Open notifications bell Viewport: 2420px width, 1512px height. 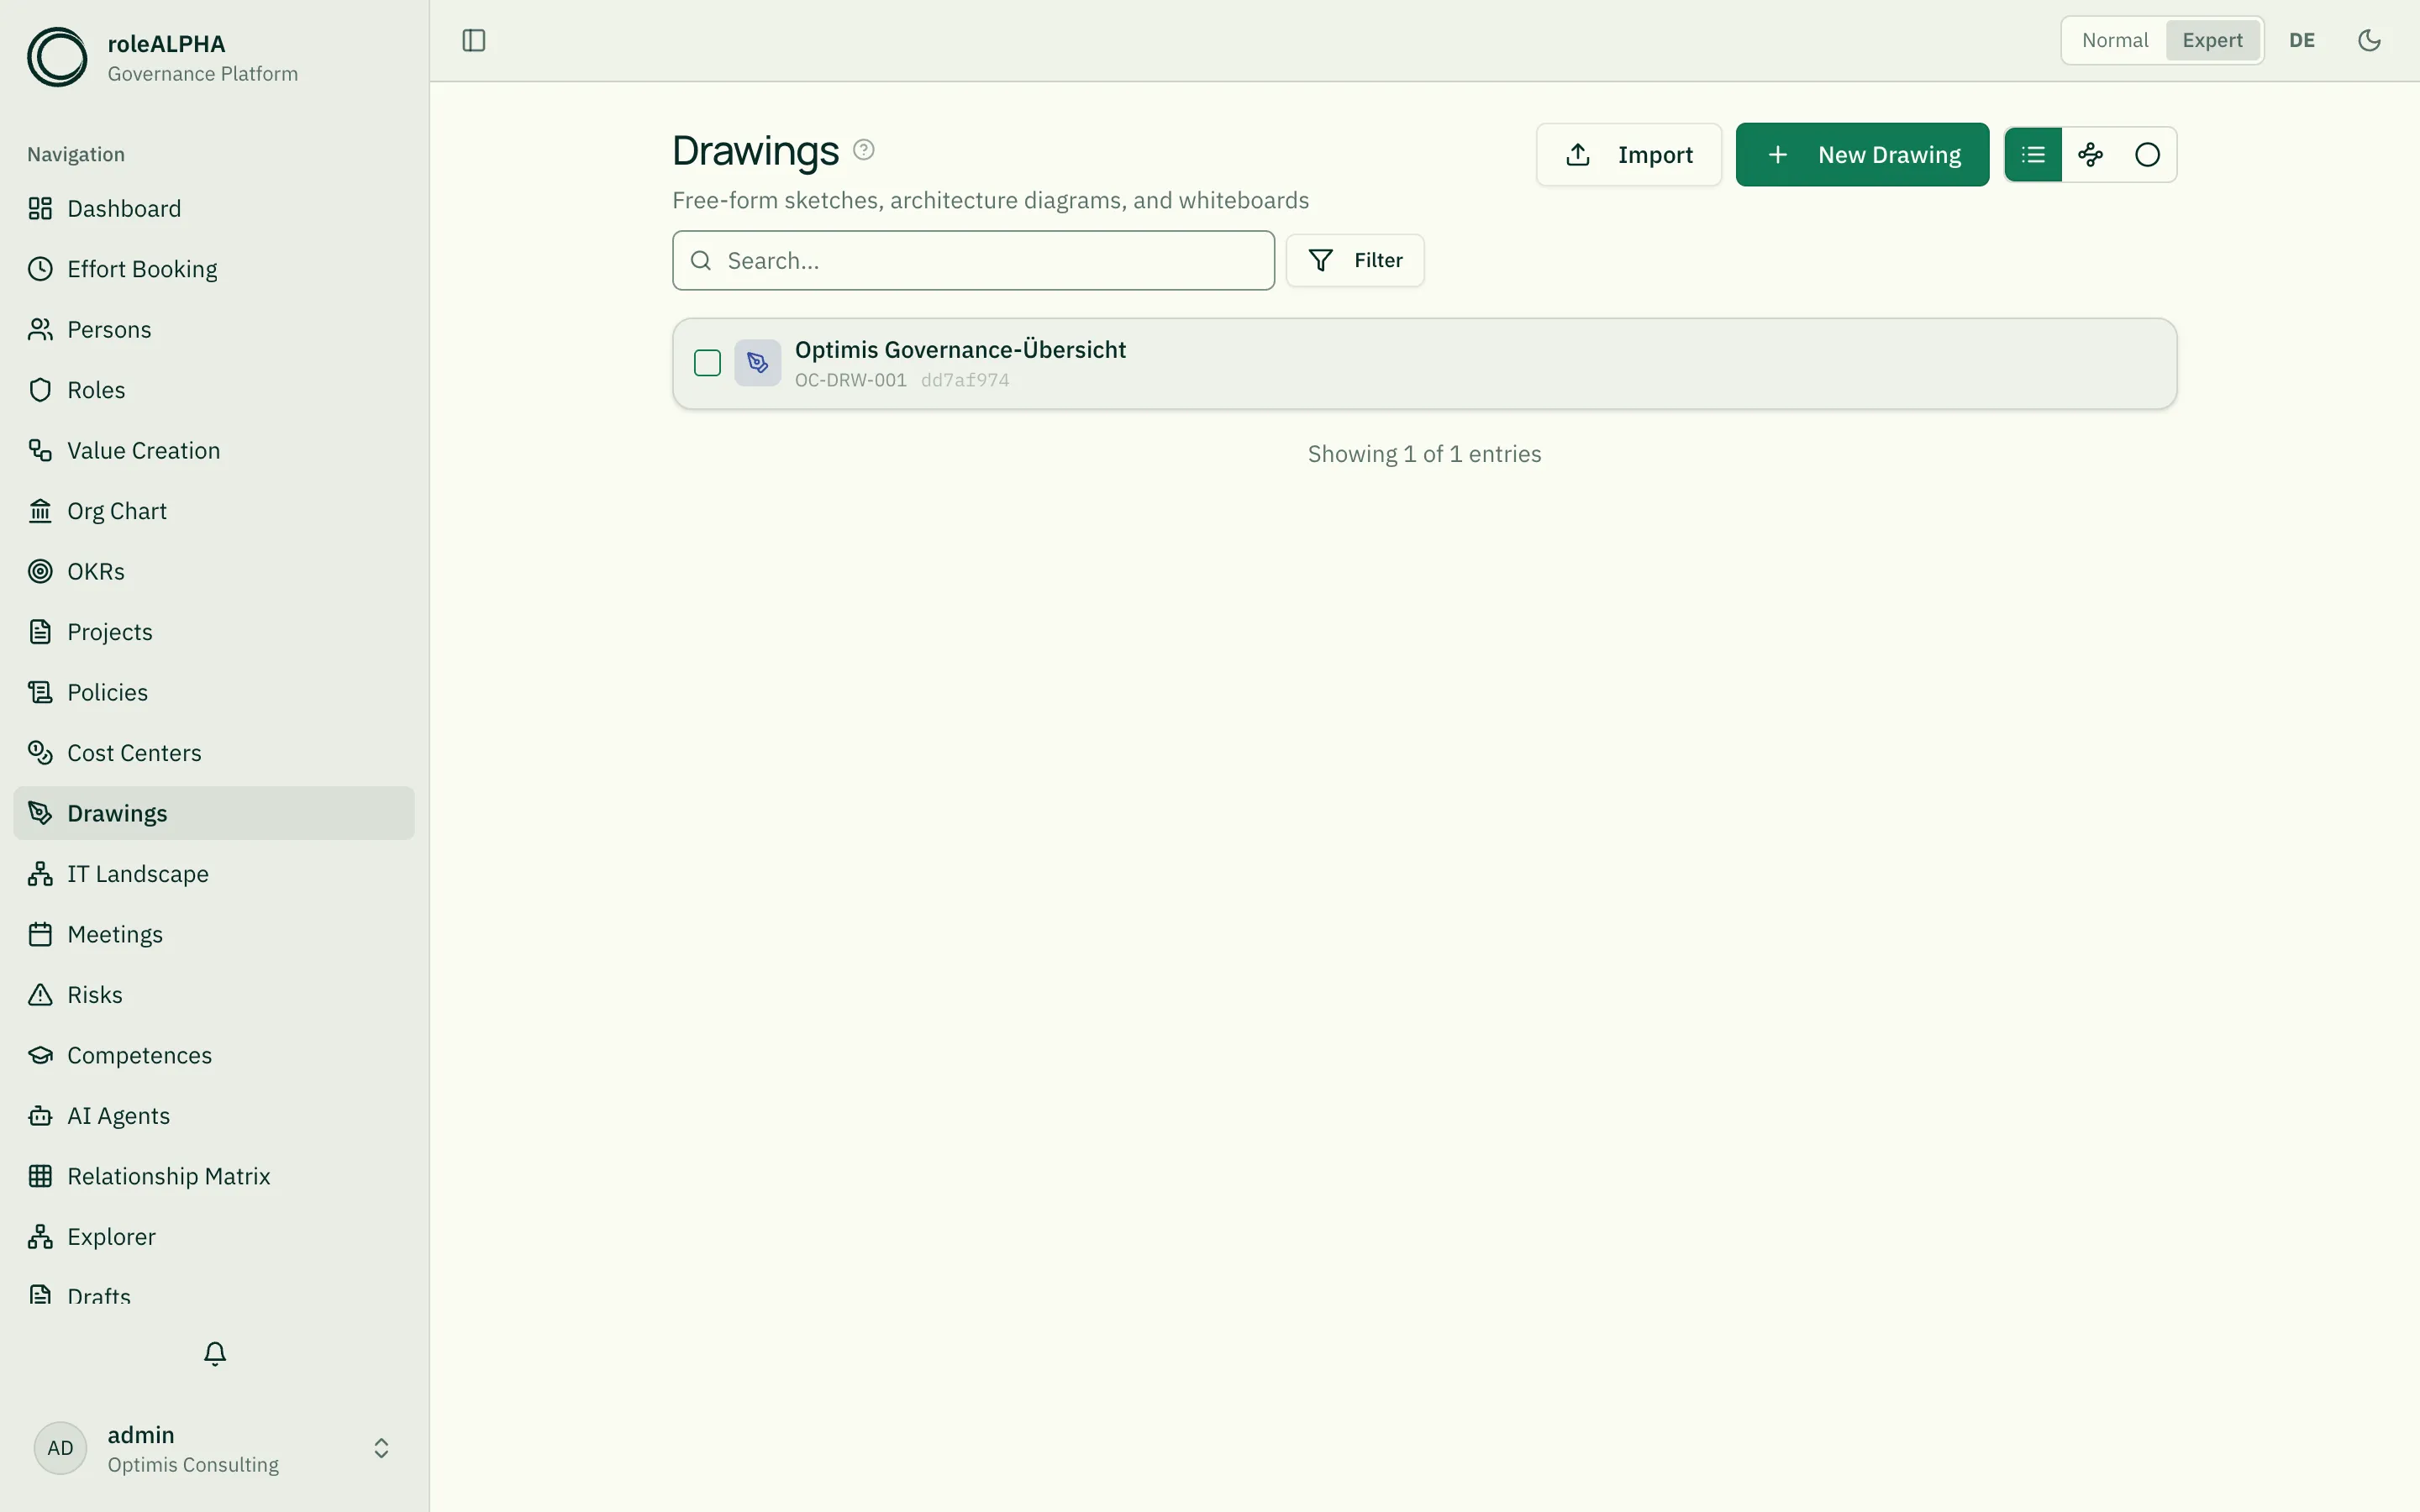click(215, 1354)
